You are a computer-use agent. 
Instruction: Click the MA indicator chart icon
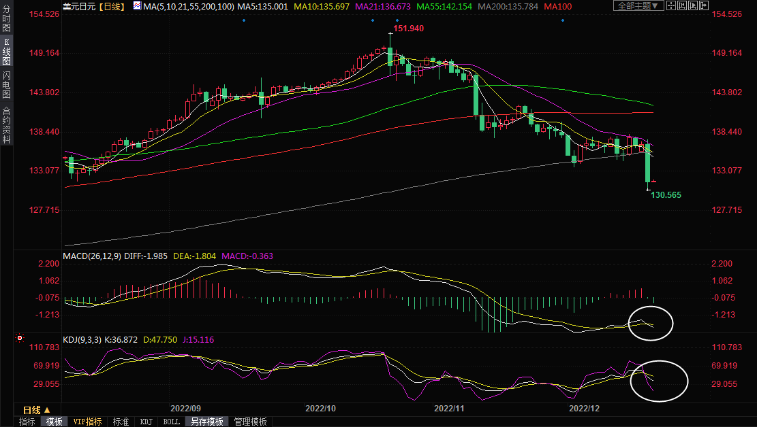point(137,6)
